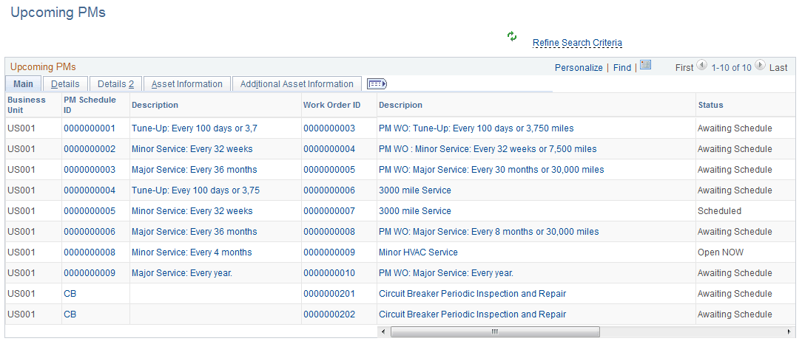This screenshot has height=344, width=802.
Task: Open the Additional Asset Information tab
Action: pos(297,83)
